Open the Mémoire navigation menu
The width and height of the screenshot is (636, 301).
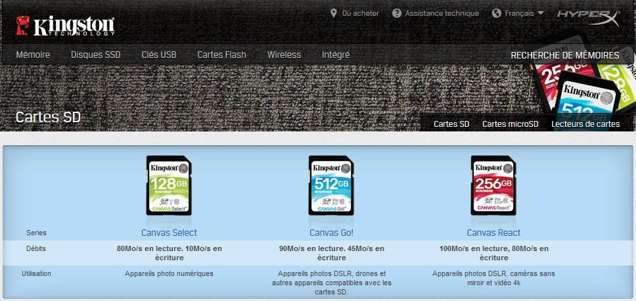coord(33,55)
